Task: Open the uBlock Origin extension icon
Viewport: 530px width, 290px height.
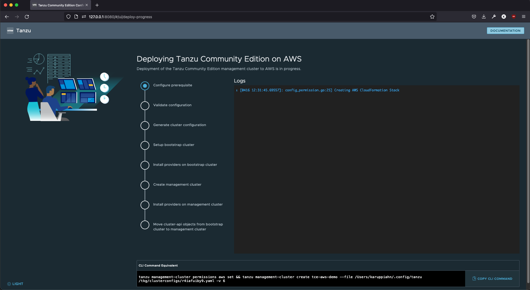Action: 514,17
